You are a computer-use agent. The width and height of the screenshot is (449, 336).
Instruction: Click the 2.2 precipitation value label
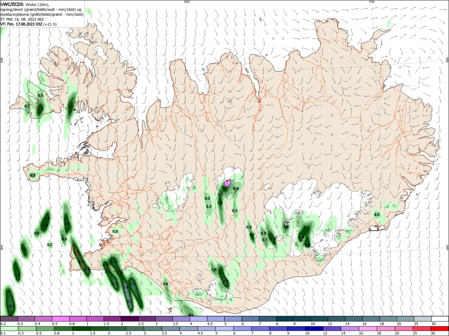(x=273, y=238)
